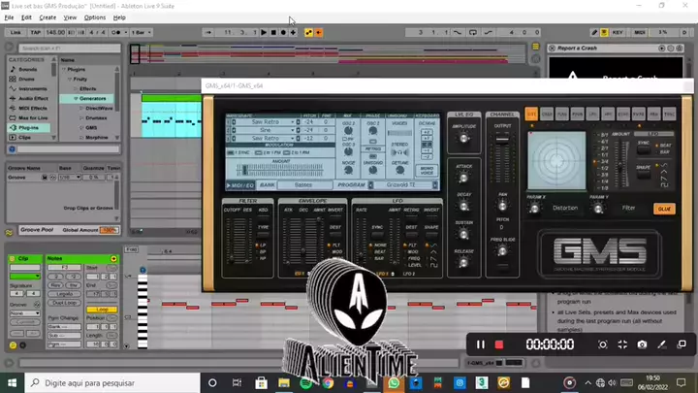Toggle the Loop switch in transport

[473, 33]
